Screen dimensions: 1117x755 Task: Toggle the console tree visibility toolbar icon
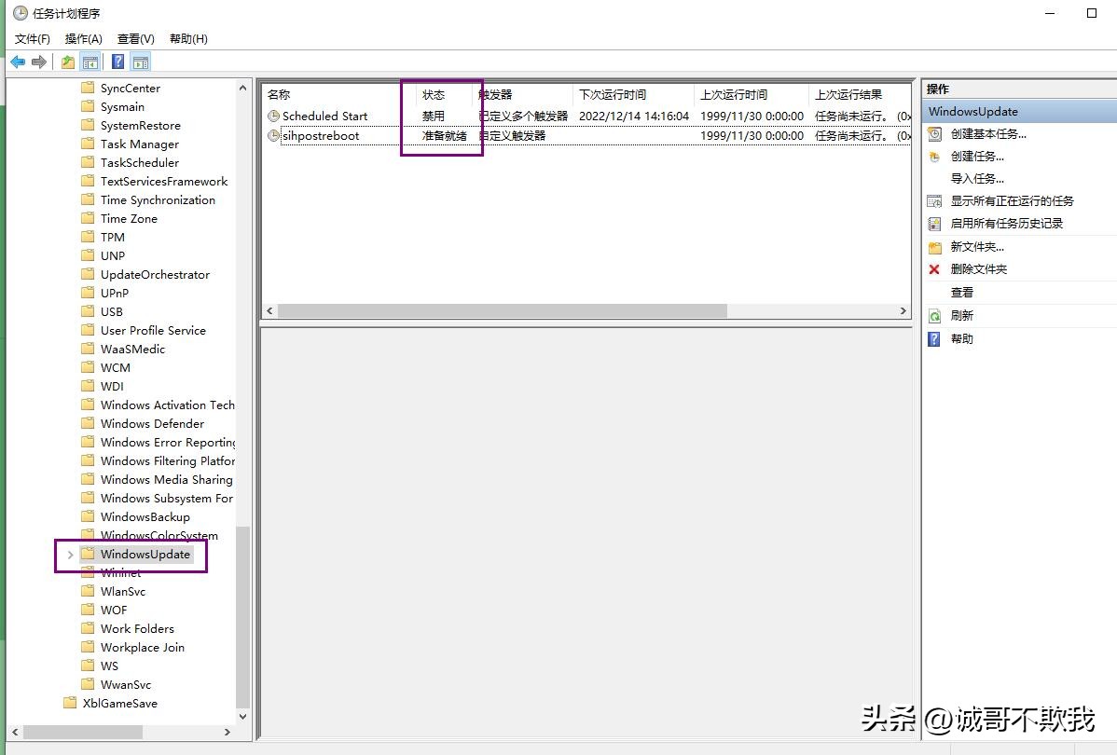[90, 62]
